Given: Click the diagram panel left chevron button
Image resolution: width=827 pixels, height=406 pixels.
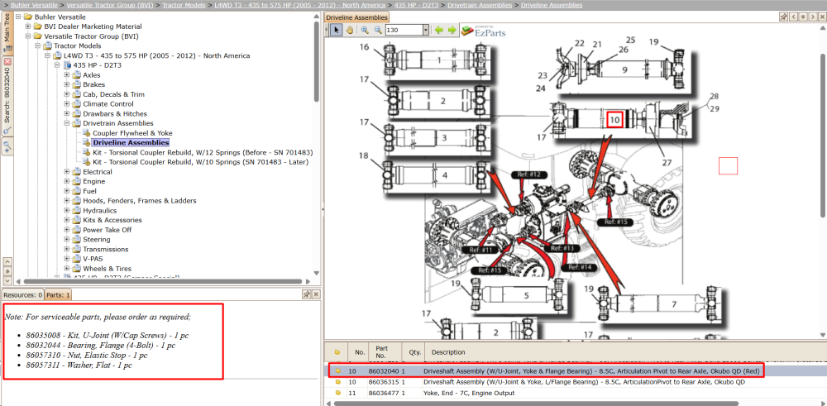Looking at the screenshot, I should click(793, 17).
